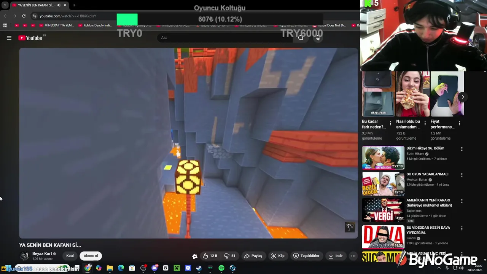
Task: Open Beyaz Kurt channel avatar
Action: [24, 256]
